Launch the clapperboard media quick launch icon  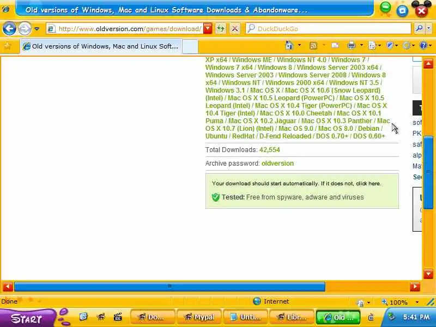[118, 317]
